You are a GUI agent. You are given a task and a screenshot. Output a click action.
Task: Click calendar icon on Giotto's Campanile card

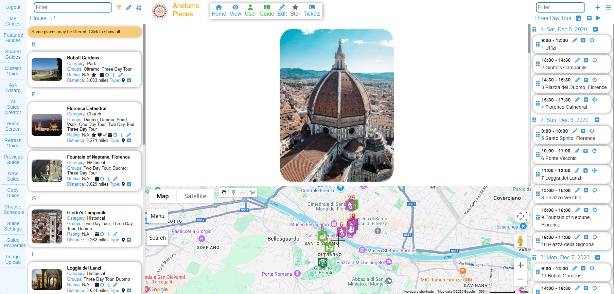(97, 234)
